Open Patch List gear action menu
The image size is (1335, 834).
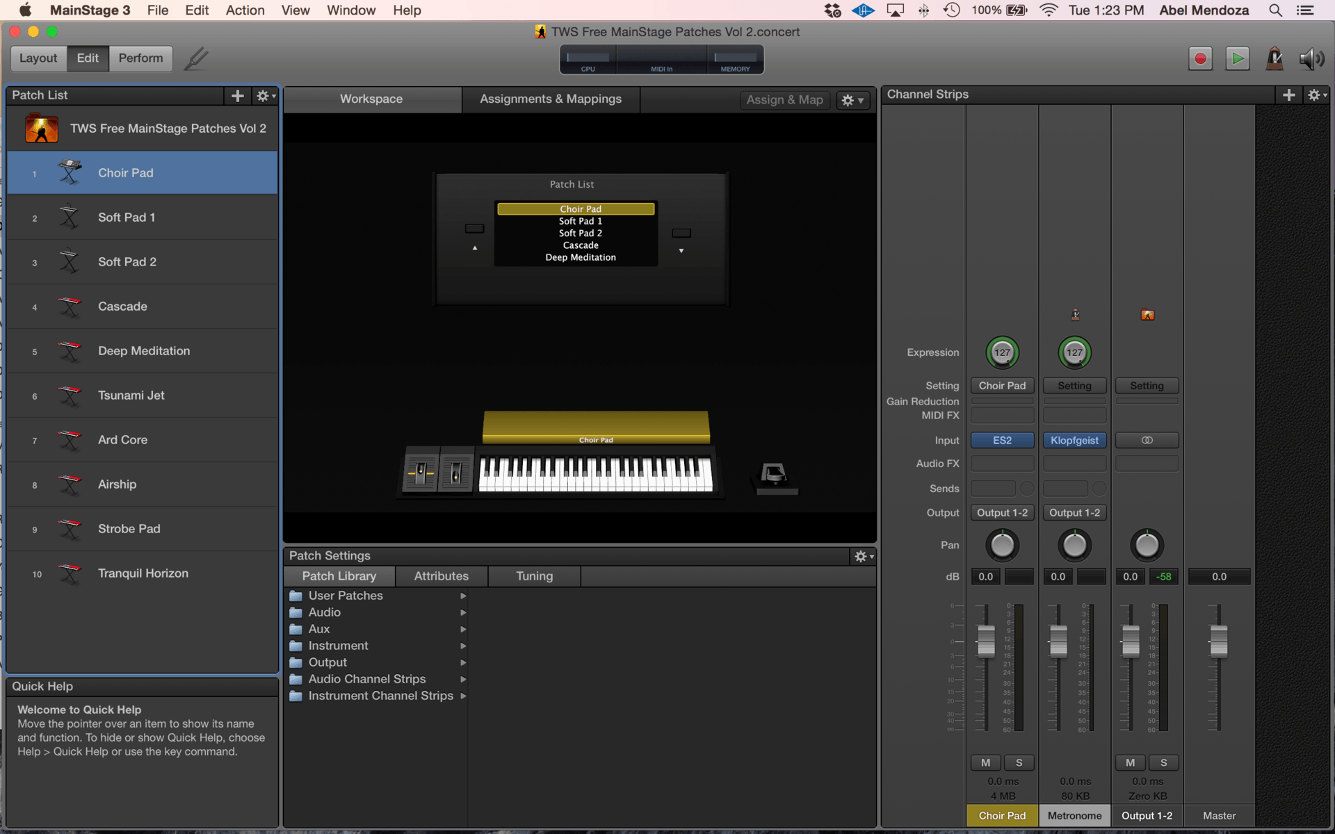[265, 96]
